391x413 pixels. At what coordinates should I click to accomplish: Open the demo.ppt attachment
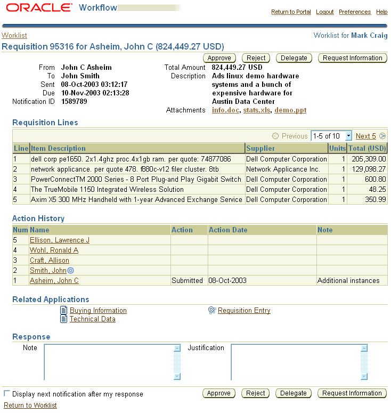[x=290, y=110]
